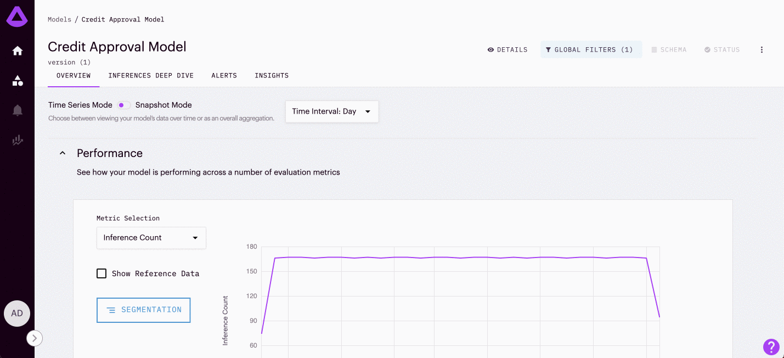784x358 pixels.
Task: Click the AD user avatar
Action: tap(17, 314)
